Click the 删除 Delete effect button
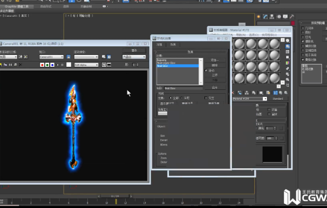The width and height of the screenshot is (327, 208). [215, 65]
